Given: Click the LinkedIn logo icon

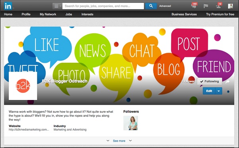Looking at the screenshot, I should click(8, 6).
